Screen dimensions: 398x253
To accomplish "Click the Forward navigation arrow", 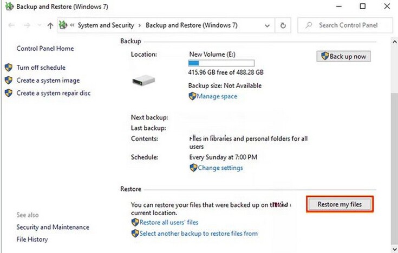I will [x=27, y=25].
